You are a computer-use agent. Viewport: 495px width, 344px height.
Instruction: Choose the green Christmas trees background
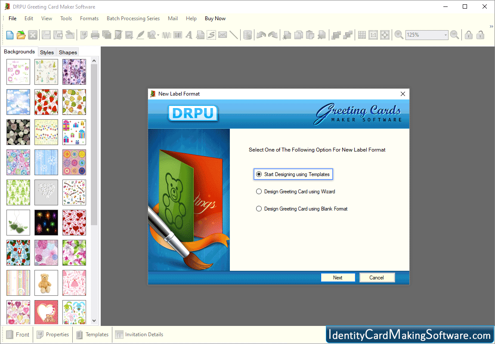point(19,192)
